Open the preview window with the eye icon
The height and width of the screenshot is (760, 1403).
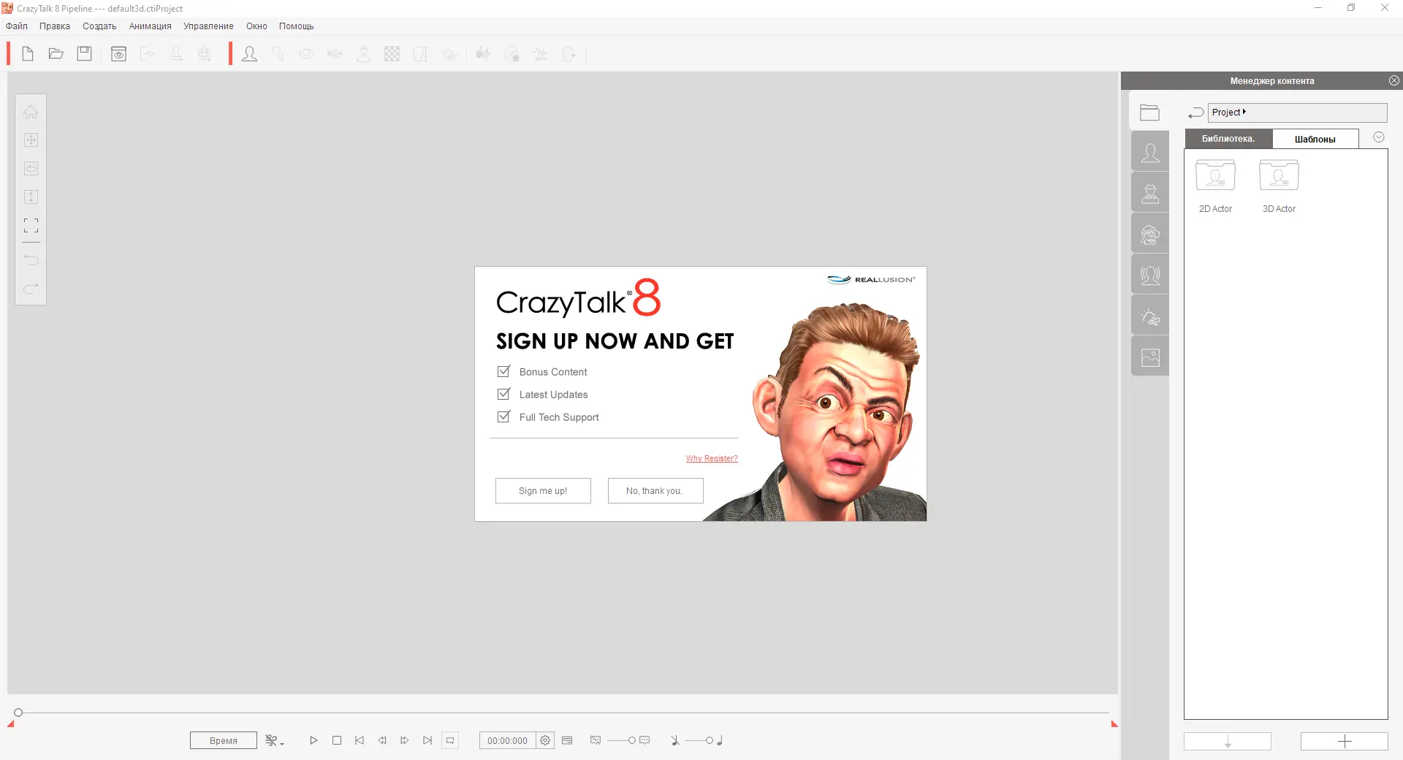[x=118, y=53]
